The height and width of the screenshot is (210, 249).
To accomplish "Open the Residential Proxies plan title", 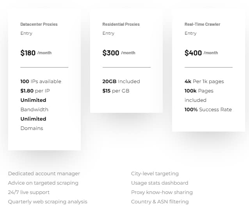I will (x=121, y=24).
